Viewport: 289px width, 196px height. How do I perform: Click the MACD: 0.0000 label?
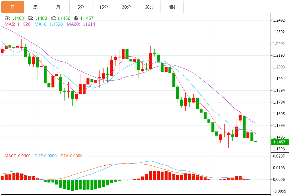tap(18, 156)
